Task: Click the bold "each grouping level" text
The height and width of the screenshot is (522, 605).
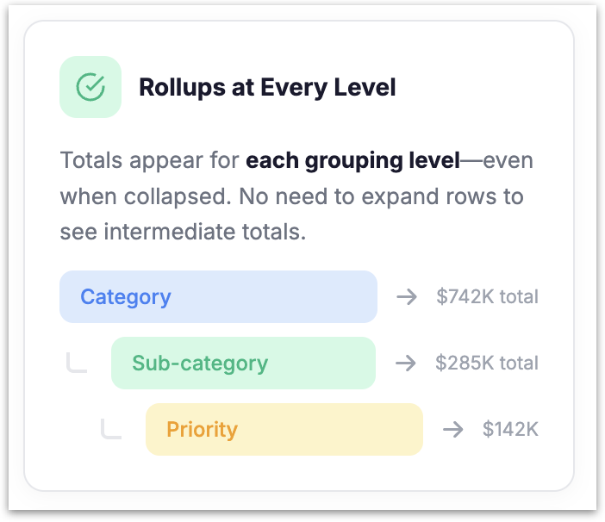Action: point(352,161)
